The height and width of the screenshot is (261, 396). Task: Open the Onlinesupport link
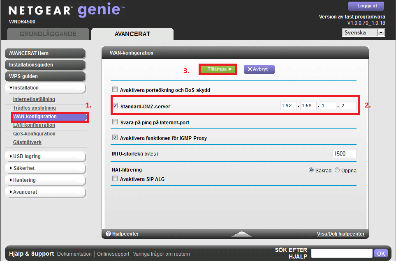(113, 254)
